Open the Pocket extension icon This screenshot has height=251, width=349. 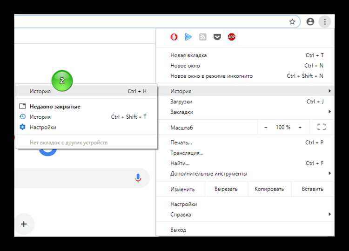pos(217,37)
